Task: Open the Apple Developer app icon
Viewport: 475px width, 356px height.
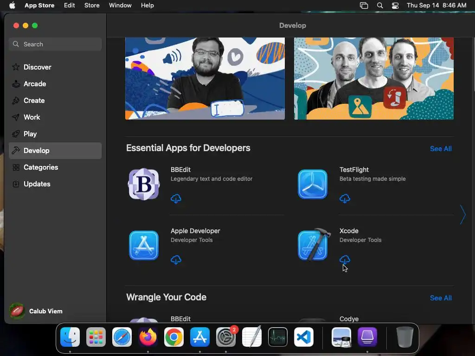Action: 144,245
